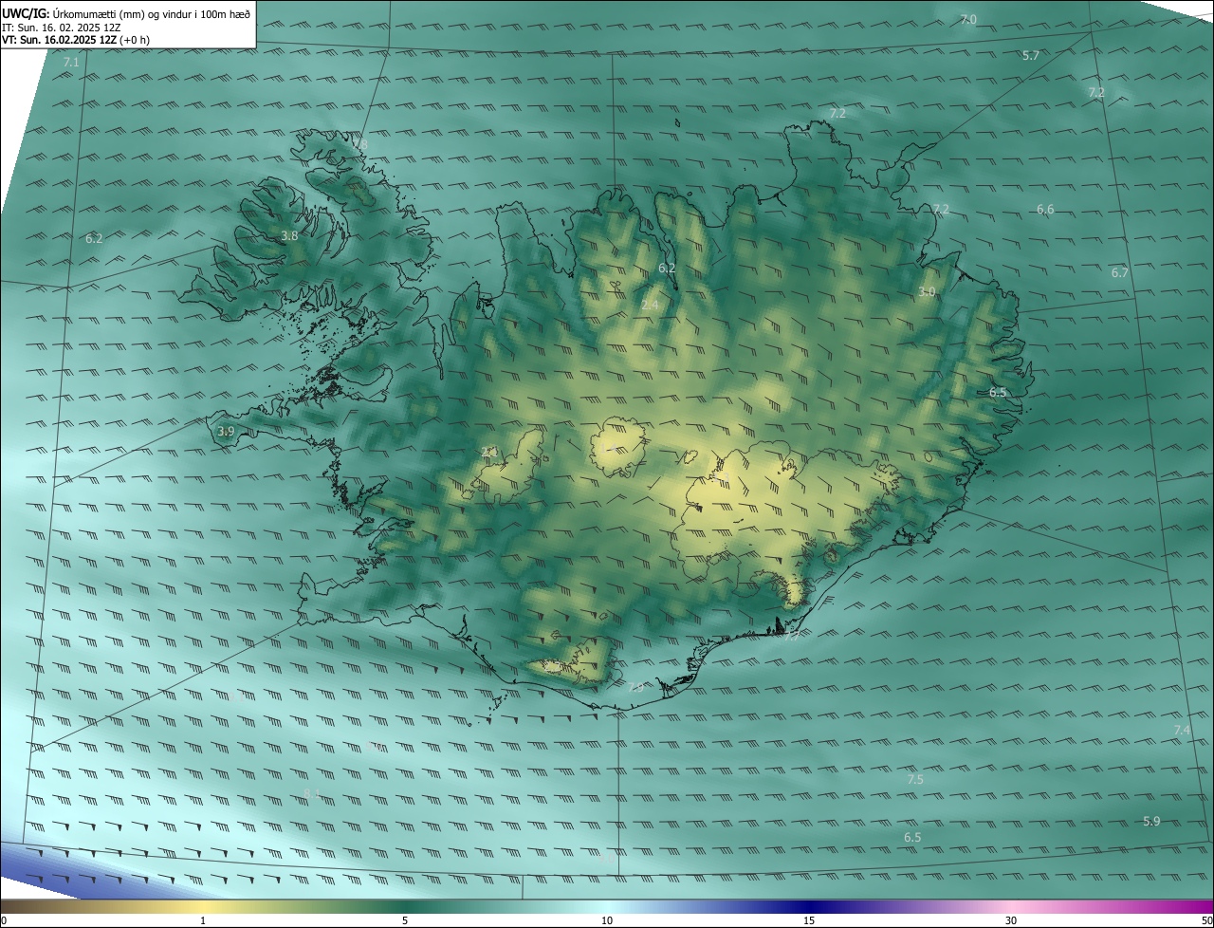Click the 5.7 value label
This screenshot has height=928, width=1214.
coord(1031,56)
